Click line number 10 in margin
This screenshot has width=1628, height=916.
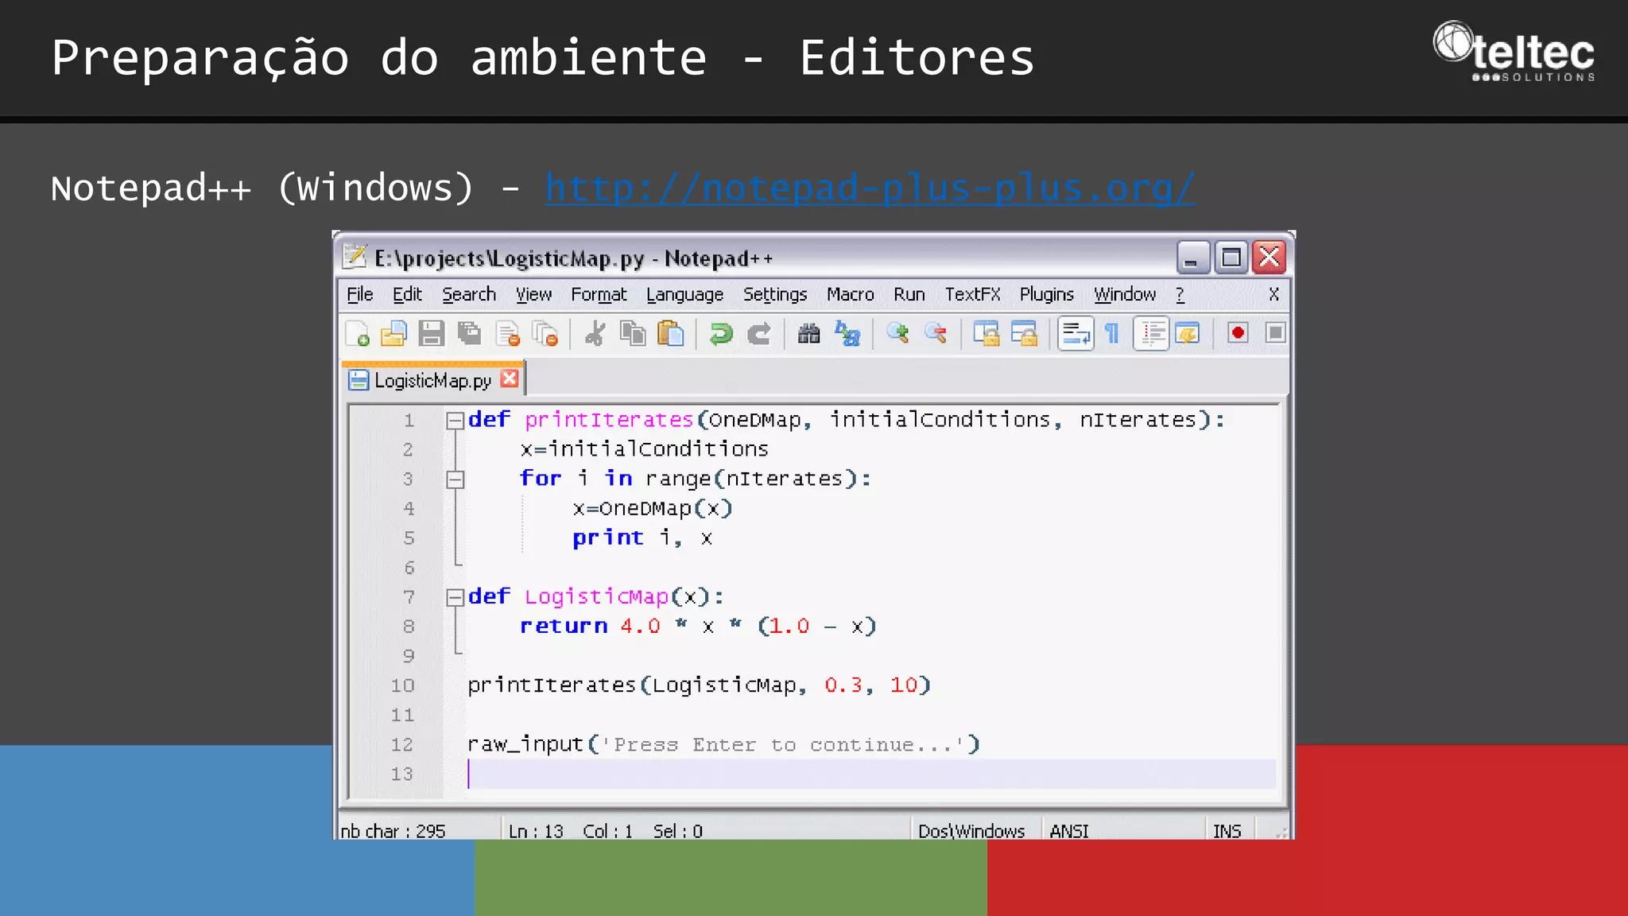[402, 685]
